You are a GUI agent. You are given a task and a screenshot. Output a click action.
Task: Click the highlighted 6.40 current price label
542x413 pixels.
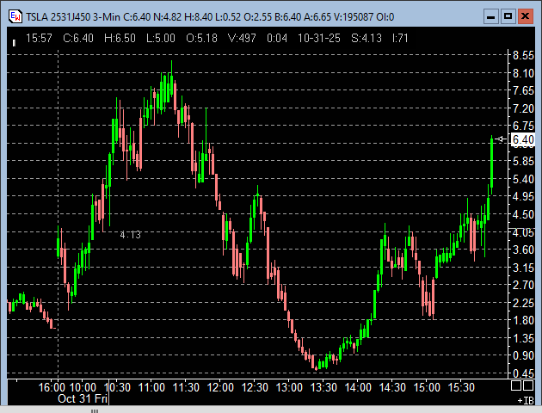click(x=523, y=139)
